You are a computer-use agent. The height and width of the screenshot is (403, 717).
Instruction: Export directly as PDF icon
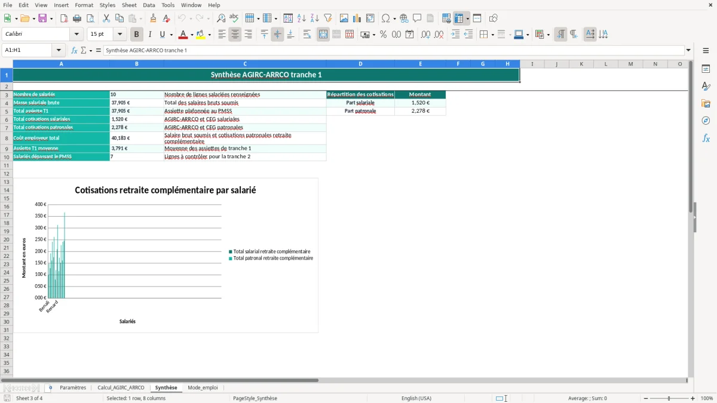(x=64, y=19)
